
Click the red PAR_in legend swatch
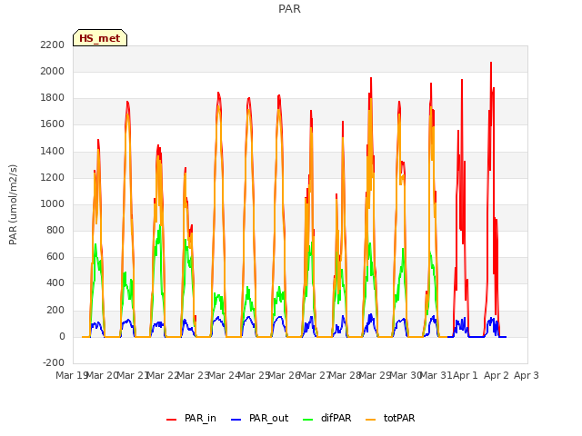tap(171, 420)
